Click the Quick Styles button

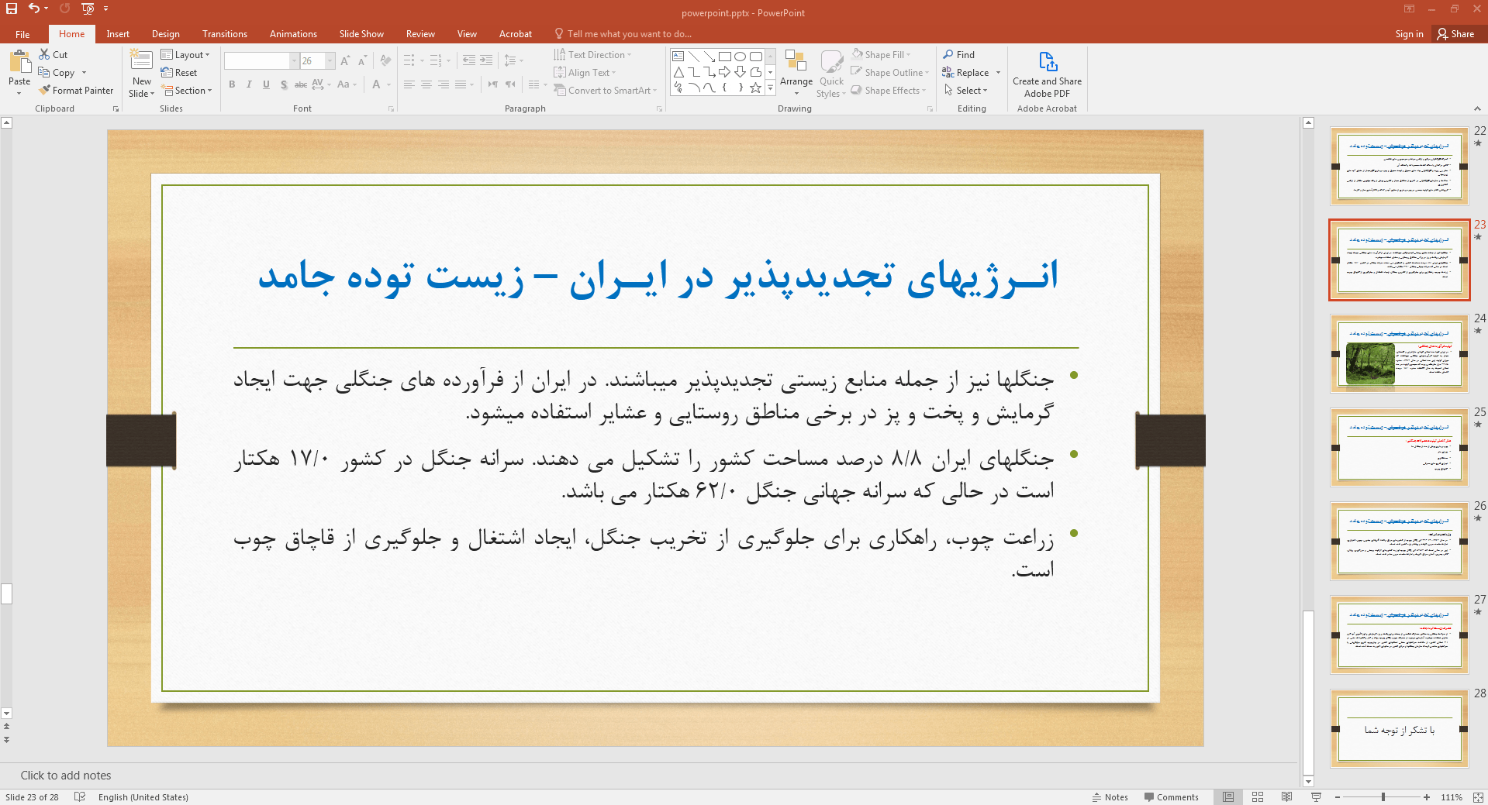(831, 74)
